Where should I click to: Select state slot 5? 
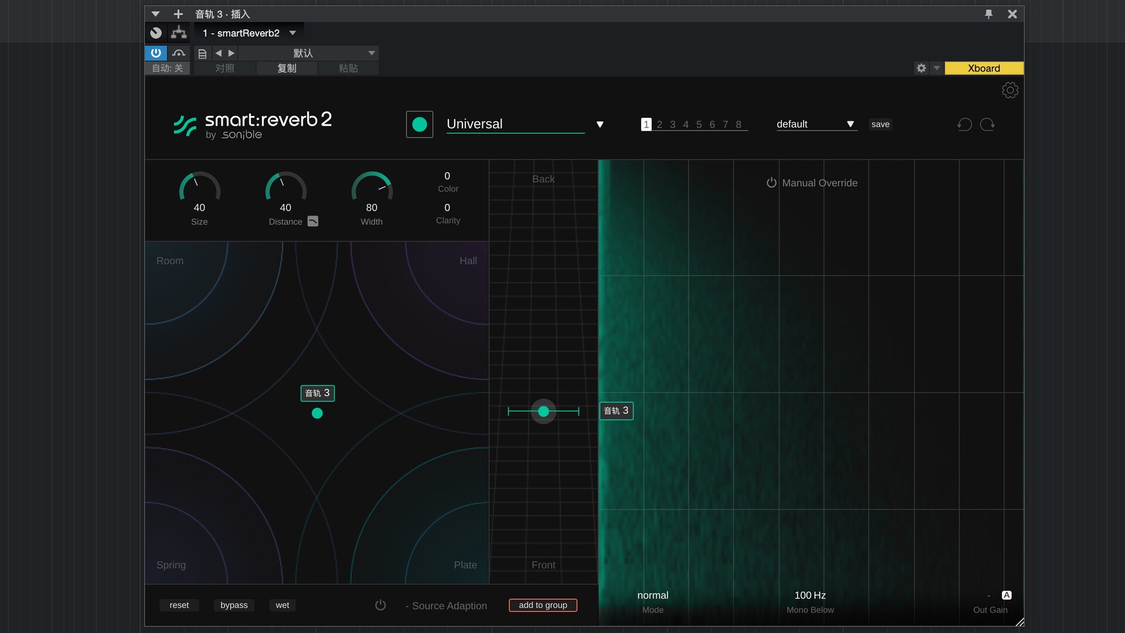point(699,124)
